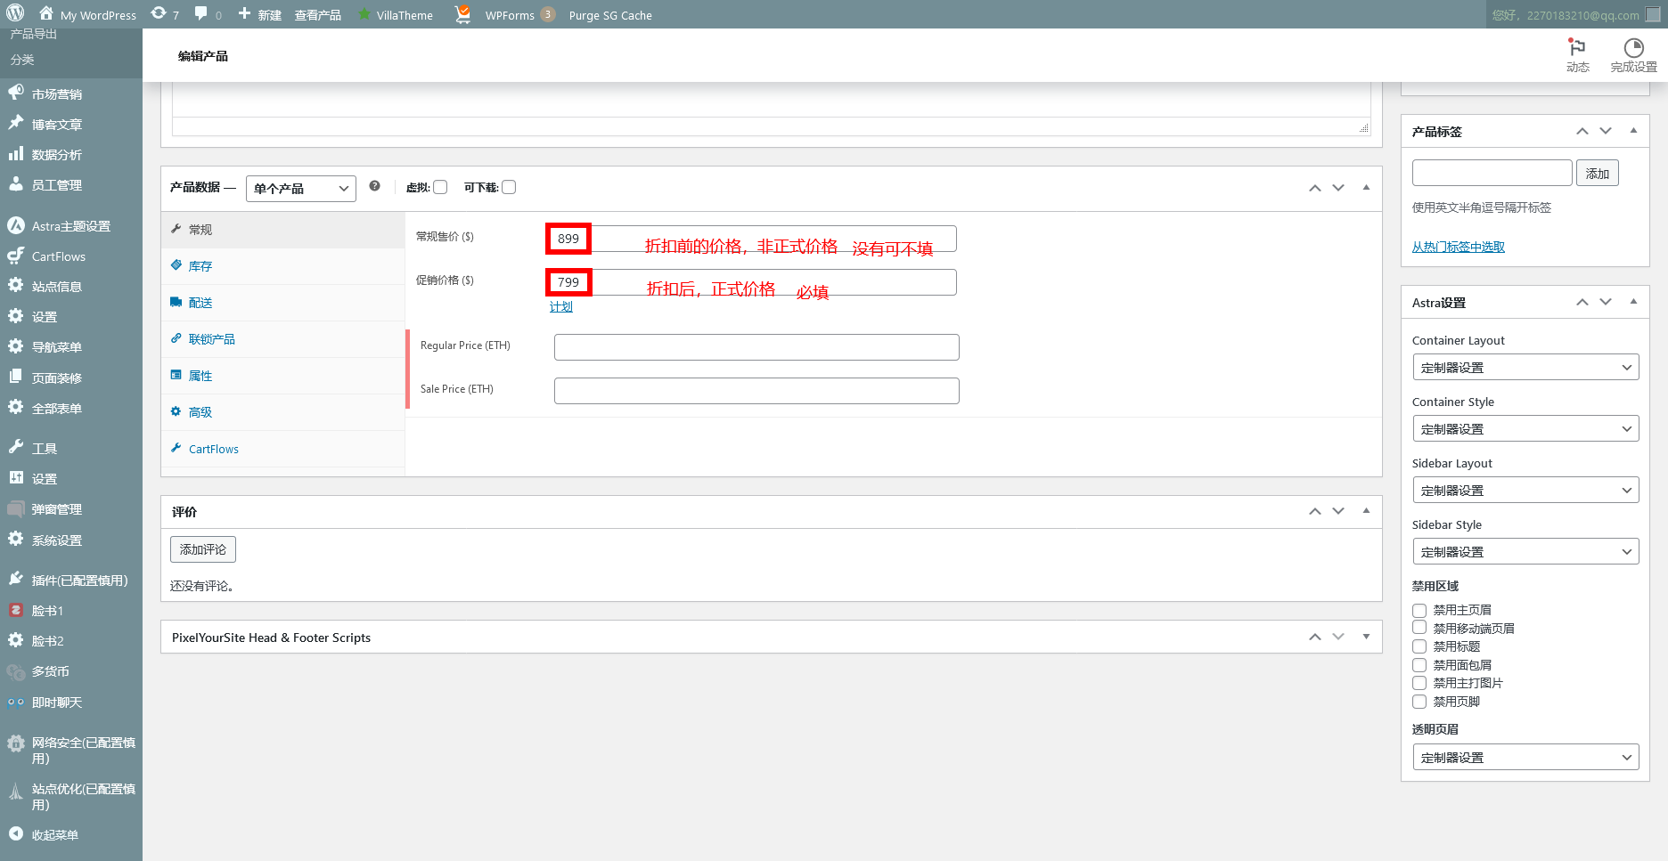Viewport: 1668px width, 861px height.
Task: Expand the PixelYourSite Head & Footer Scripts panel
Action: [1366, 637]
